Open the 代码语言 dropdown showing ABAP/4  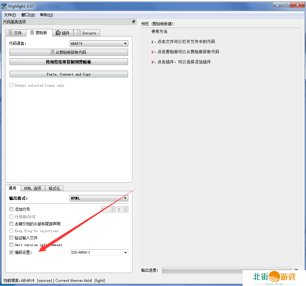pyautogui.click(x=99, y=43)
